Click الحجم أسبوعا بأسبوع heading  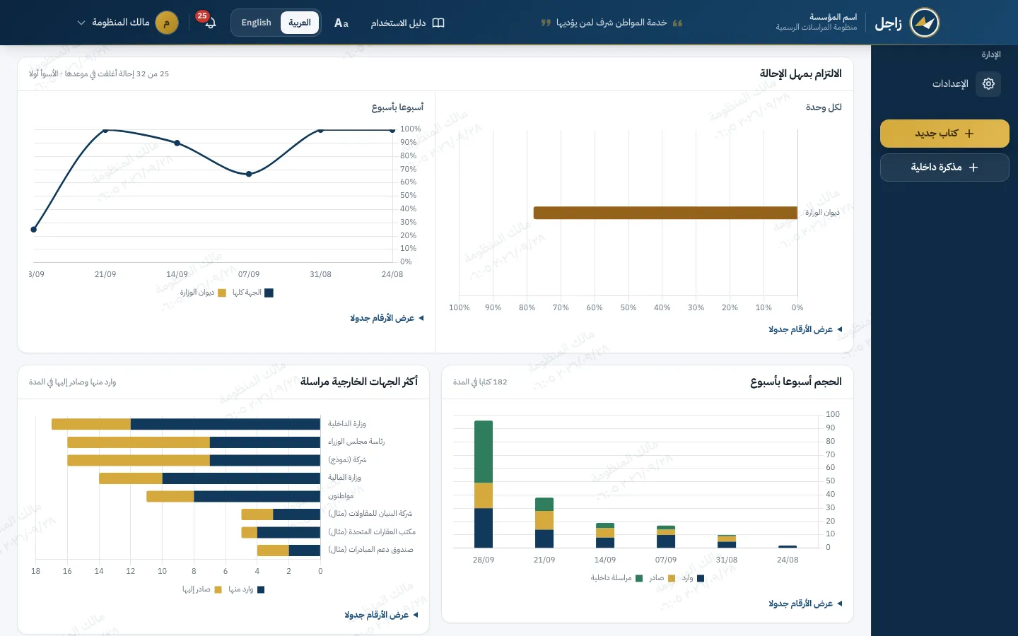(x=796, y=382)
